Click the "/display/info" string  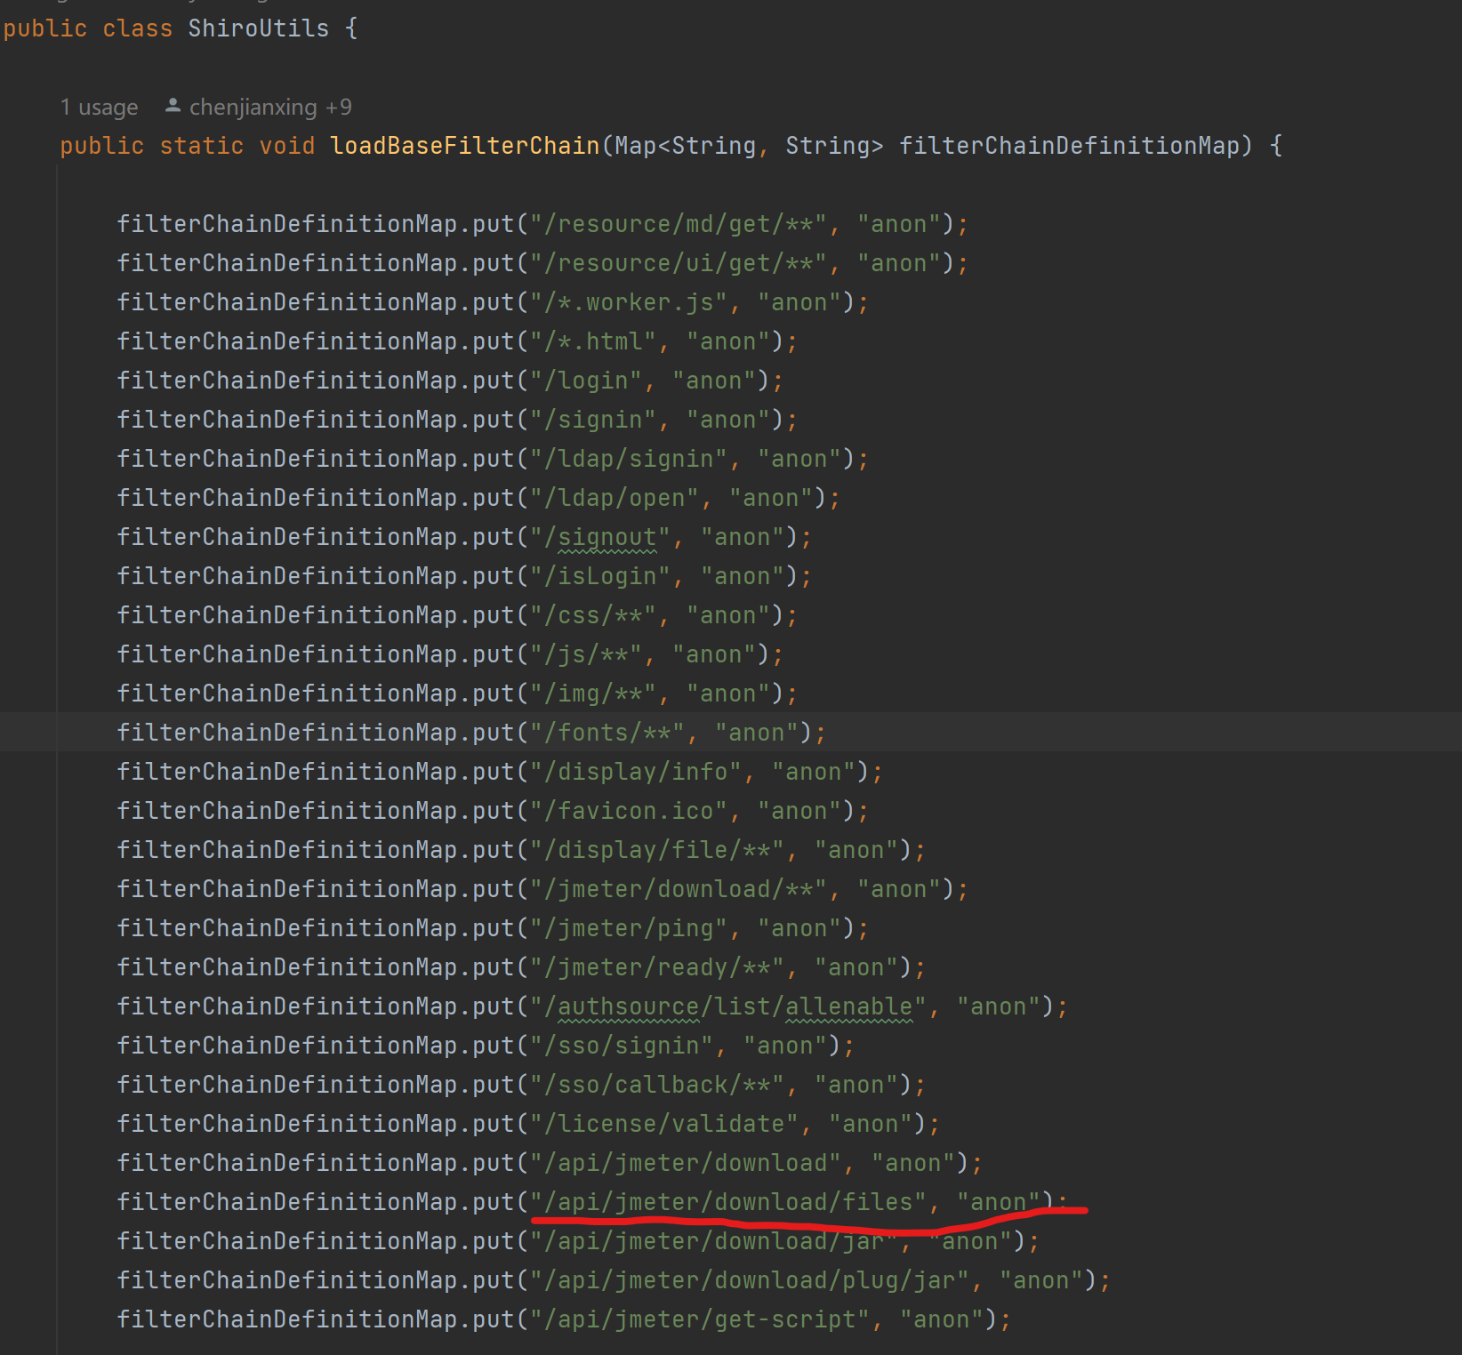(x=636, y=772)
